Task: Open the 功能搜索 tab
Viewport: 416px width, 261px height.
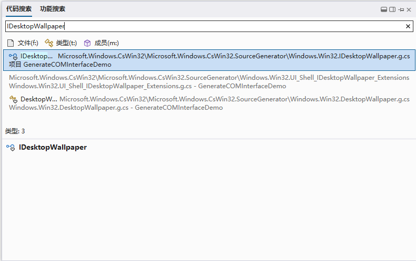Action: pyautogui.click(x=53, y=9)
